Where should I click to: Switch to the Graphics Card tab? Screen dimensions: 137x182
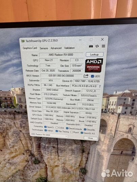coord(30,48)
